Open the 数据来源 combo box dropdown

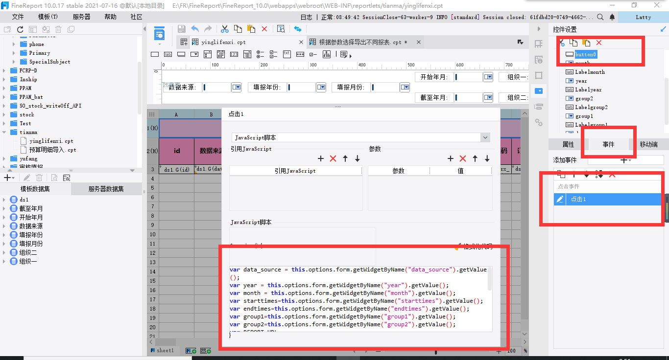click(237, 87)
